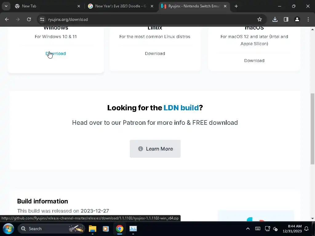Screen dimensions: 315x236
Task: Restore down the Chrome window
Action: [294, 6]
